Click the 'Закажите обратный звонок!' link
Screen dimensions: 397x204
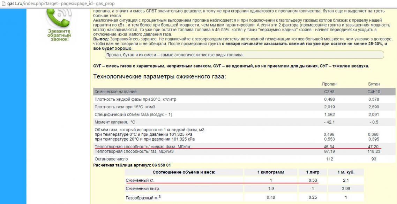(x=59, y=36)
